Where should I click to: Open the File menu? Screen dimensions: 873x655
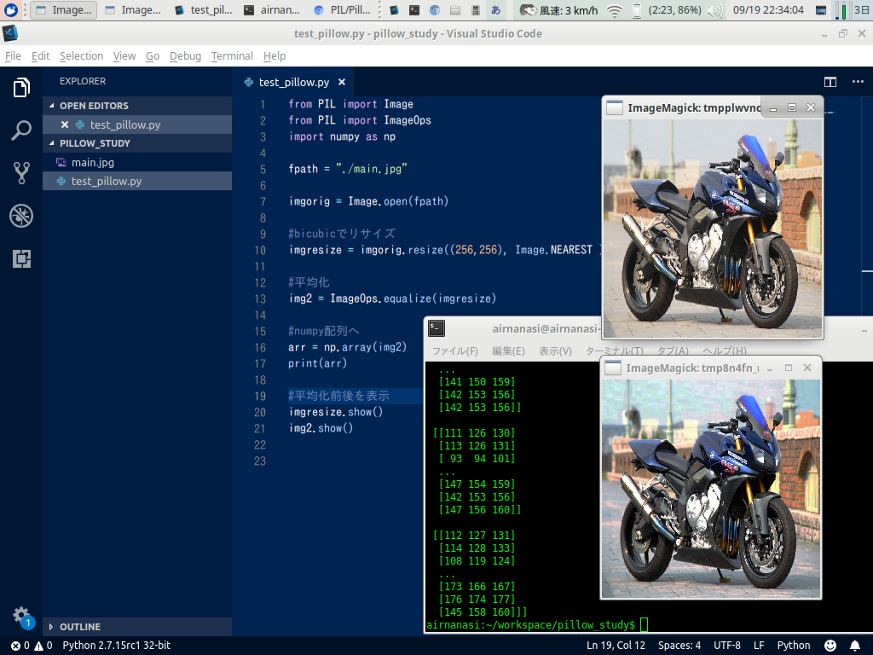point(13,55)
